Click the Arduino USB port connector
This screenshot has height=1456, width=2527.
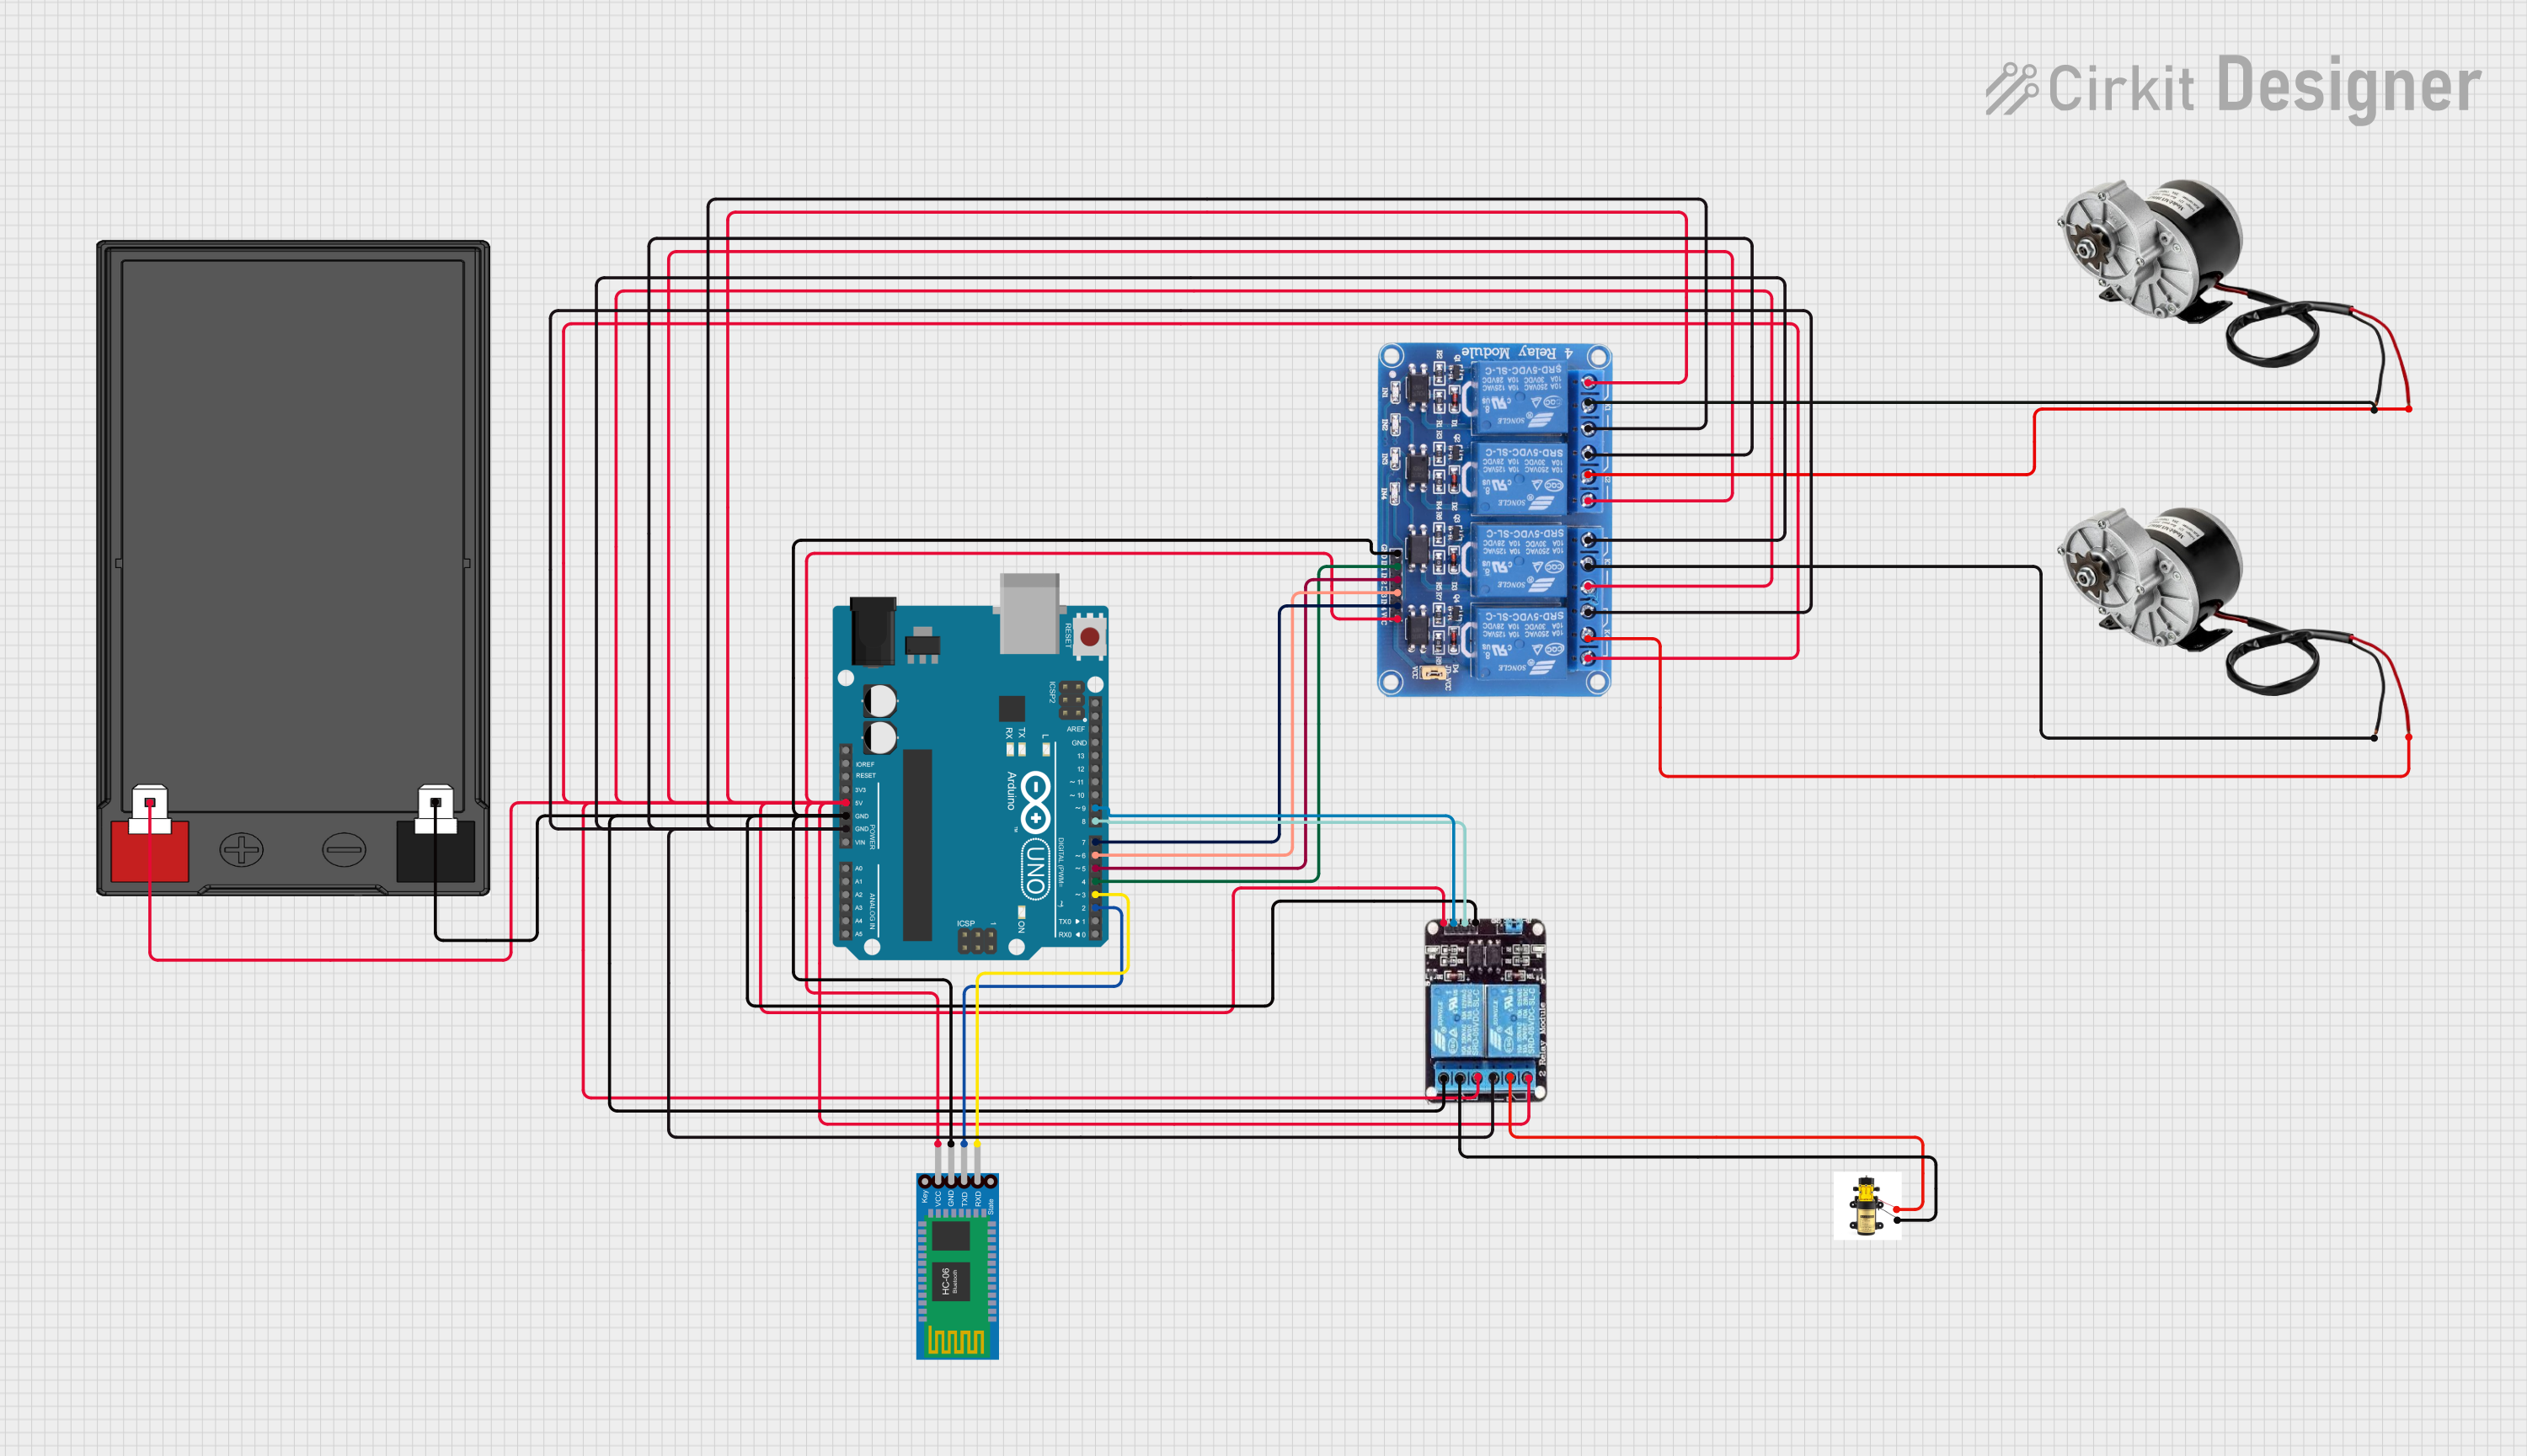[x=1030, y=613]
